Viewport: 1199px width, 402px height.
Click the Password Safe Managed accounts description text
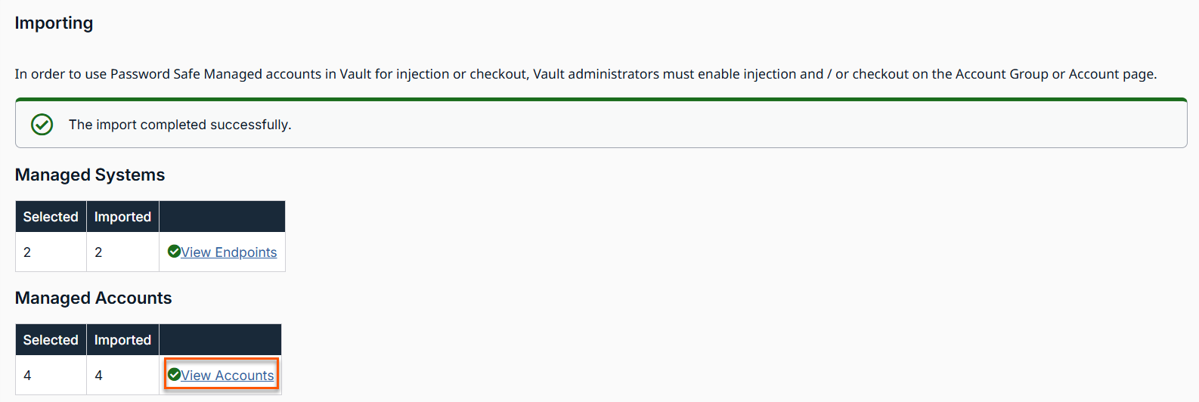[x=586, y=74]
